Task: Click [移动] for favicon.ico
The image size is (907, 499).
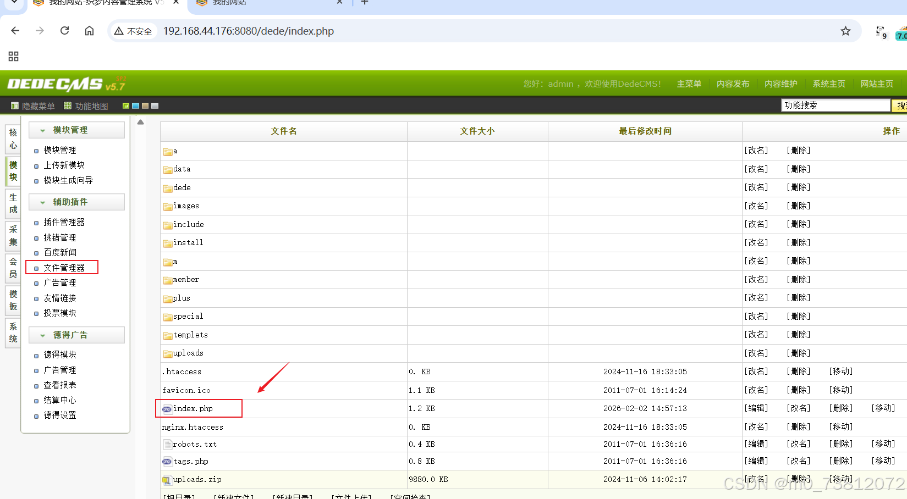Action: pyautogui.click(x=840, y=390)
